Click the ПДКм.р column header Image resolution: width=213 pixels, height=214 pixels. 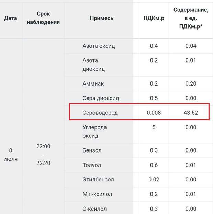(154, 18)
